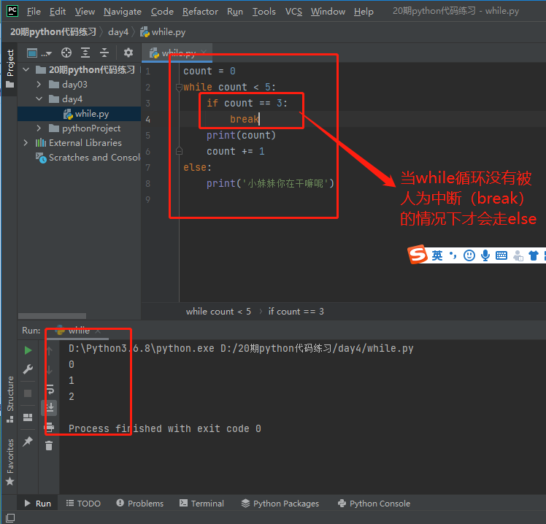Click Print icon in Run console
This screenshot has height=524, width=546.
click(x=50, y=427)
